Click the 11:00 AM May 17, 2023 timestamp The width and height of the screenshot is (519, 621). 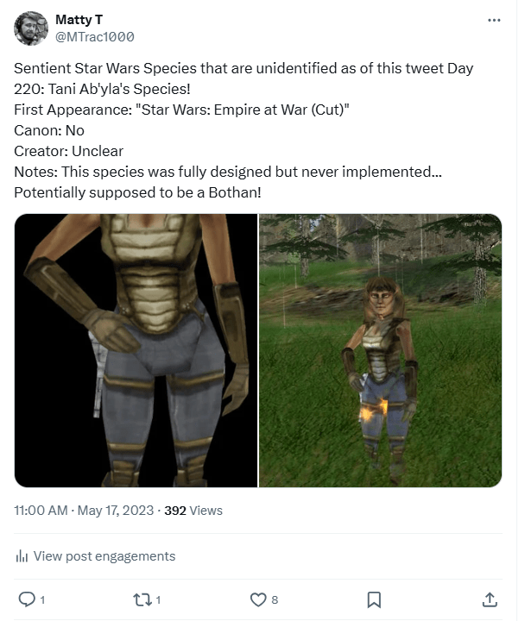point(82,511)
